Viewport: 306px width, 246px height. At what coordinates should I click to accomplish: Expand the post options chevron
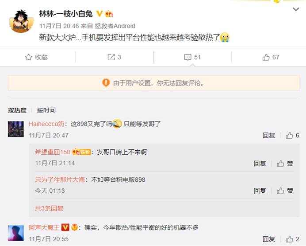[296, 9]
